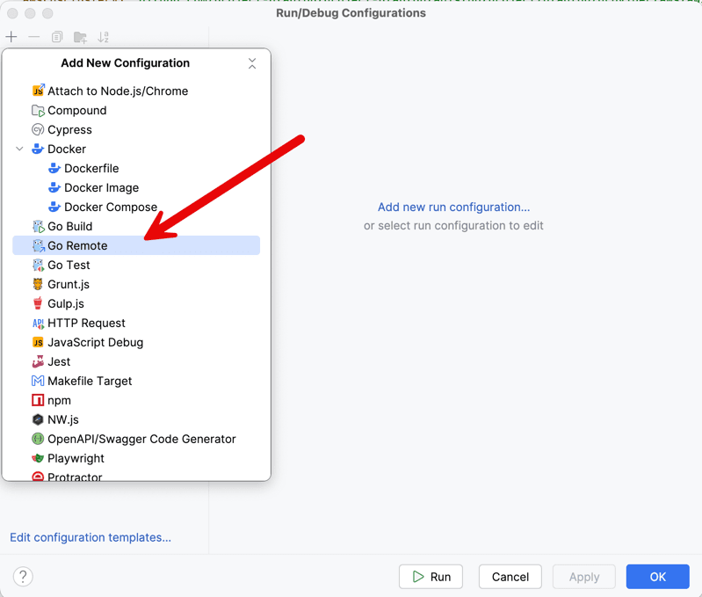The image size is (702, 597).
Task: Select JavaScript Debug configuration type
Action: point(136,342)
